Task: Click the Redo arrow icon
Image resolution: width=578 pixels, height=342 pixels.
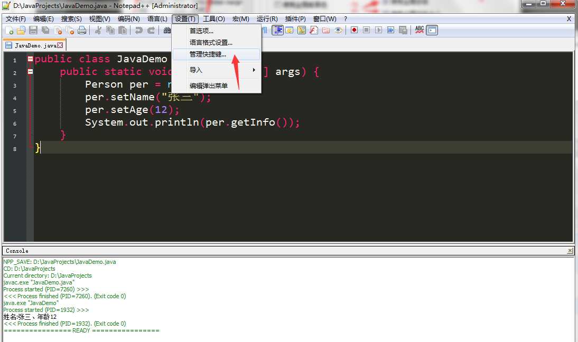Action: click(151, 30)
